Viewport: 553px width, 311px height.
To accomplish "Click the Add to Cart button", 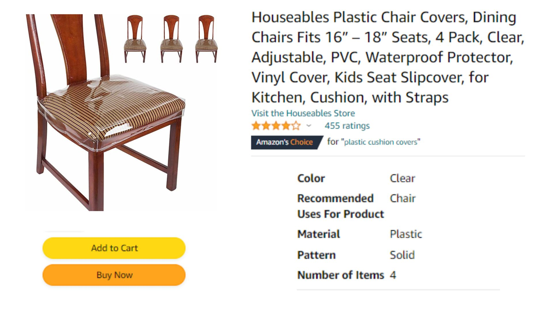I will point(114,248).
